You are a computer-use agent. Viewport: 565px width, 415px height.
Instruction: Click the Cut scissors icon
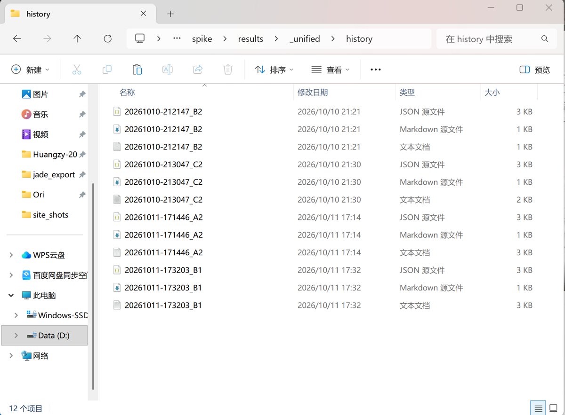tap(77, 70)
